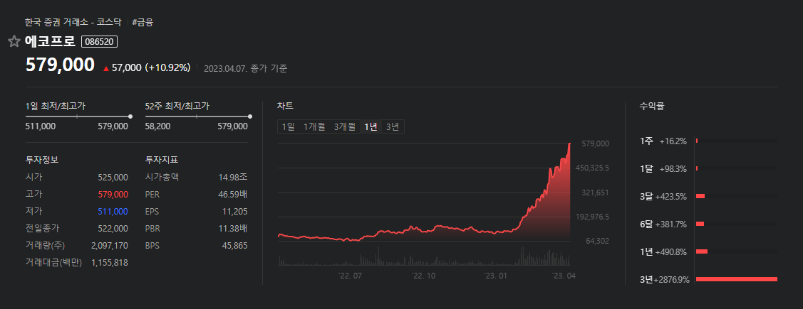This screenshot has width=803, height=309.
Task: Click the 1주 +16.2% return label
Action: [x=663, y=141]
